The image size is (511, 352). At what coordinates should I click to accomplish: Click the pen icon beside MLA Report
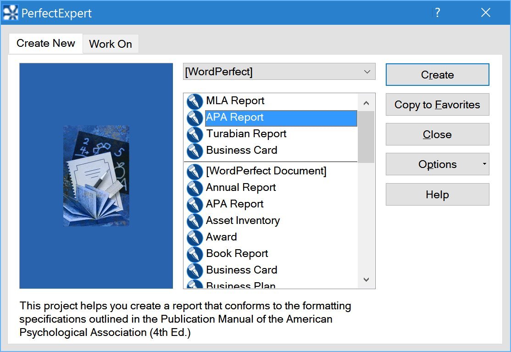click(x=195, y=101)
